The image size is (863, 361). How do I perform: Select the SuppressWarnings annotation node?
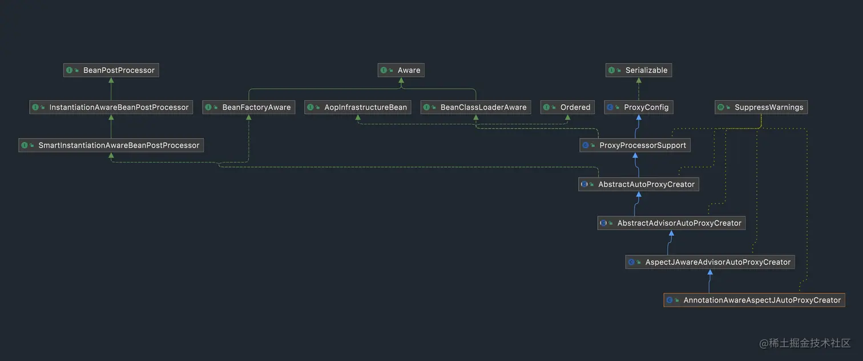point(761,107)
